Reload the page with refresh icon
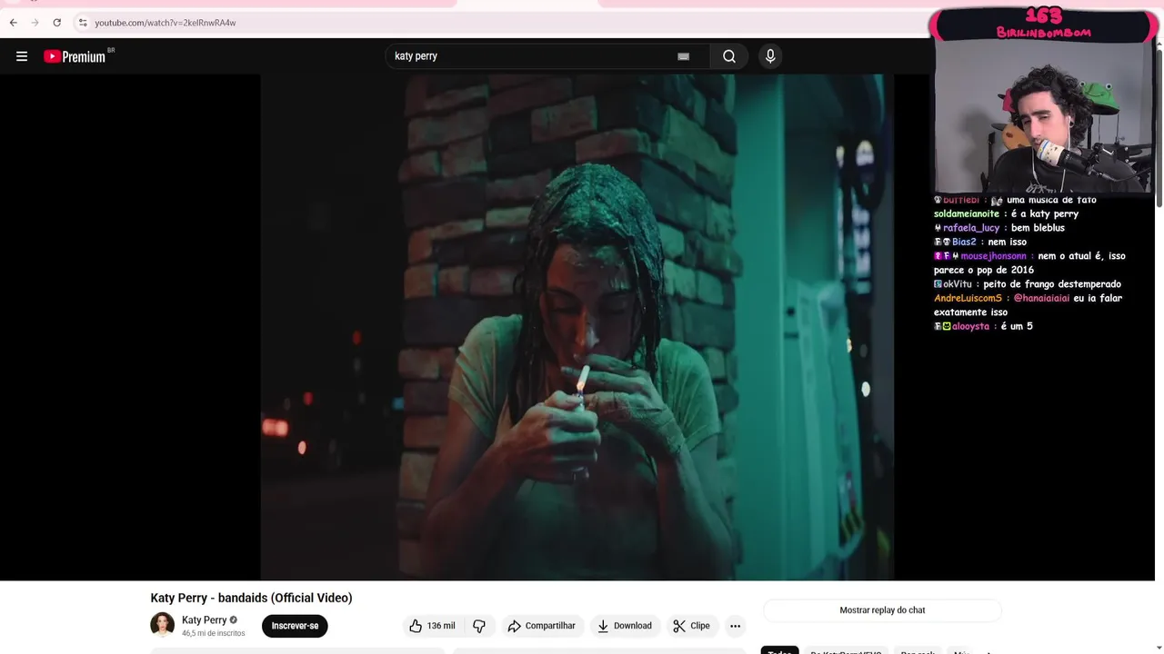Image resolution: width=1164 pixels, height=654 pixels. click(57, 23)
